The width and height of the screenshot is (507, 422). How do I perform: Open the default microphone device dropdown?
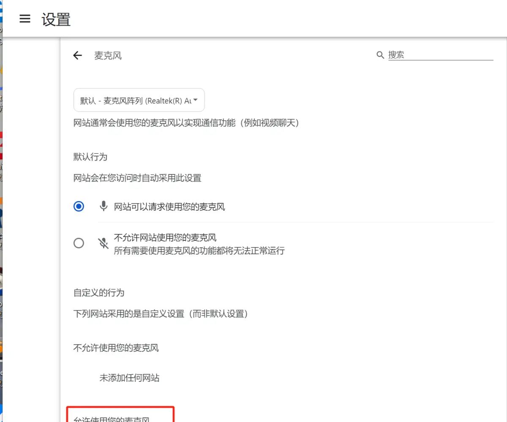pos(139,100)
